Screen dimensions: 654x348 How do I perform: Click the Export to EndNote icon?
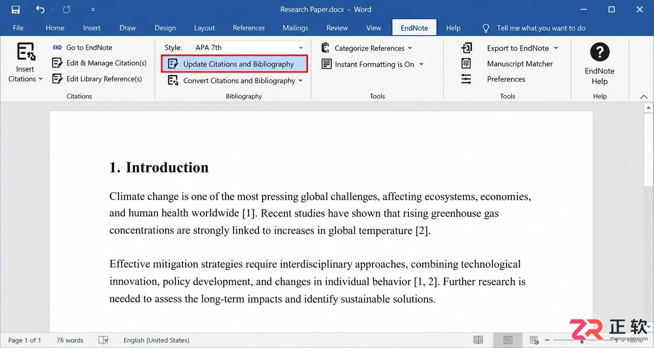[466, 48]
